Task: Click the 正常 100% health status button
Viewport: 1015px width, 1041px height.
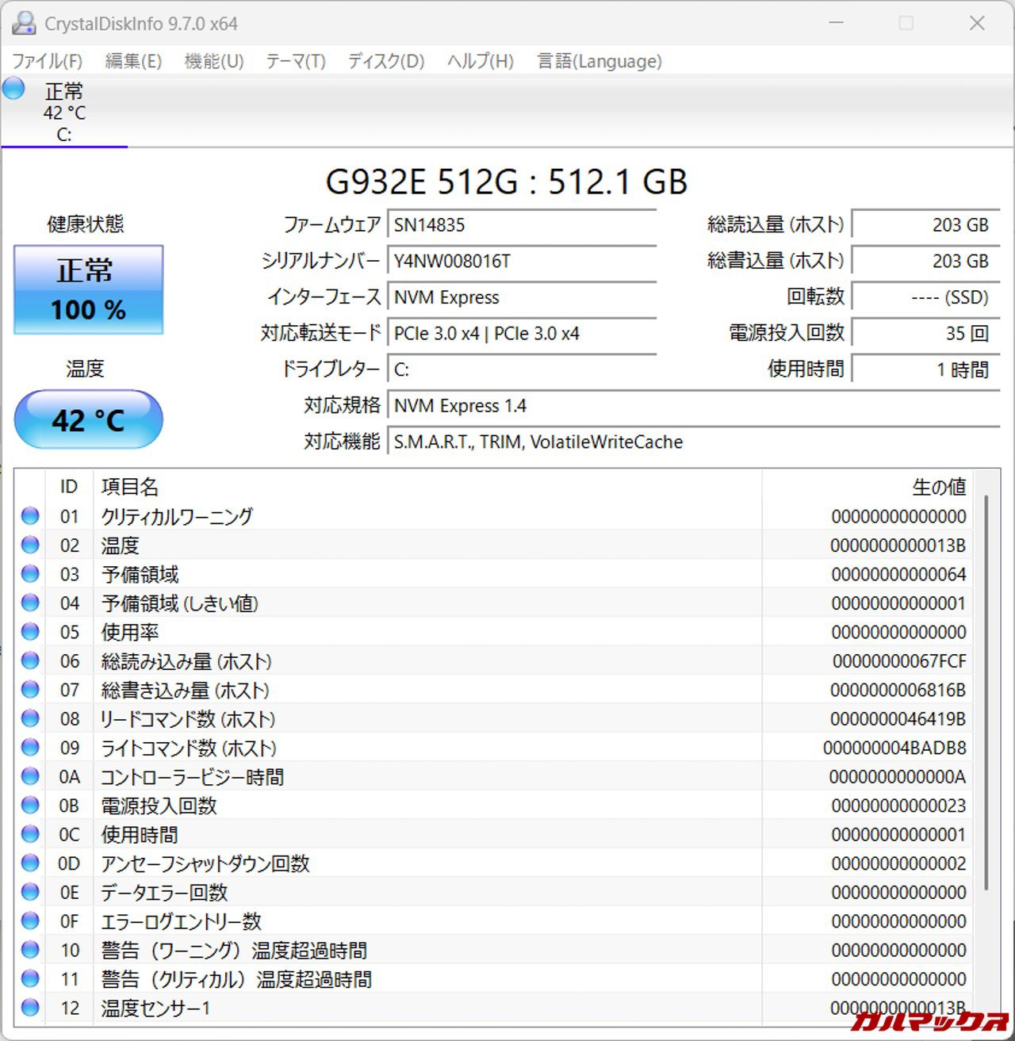Action: (x=88, y=289)
